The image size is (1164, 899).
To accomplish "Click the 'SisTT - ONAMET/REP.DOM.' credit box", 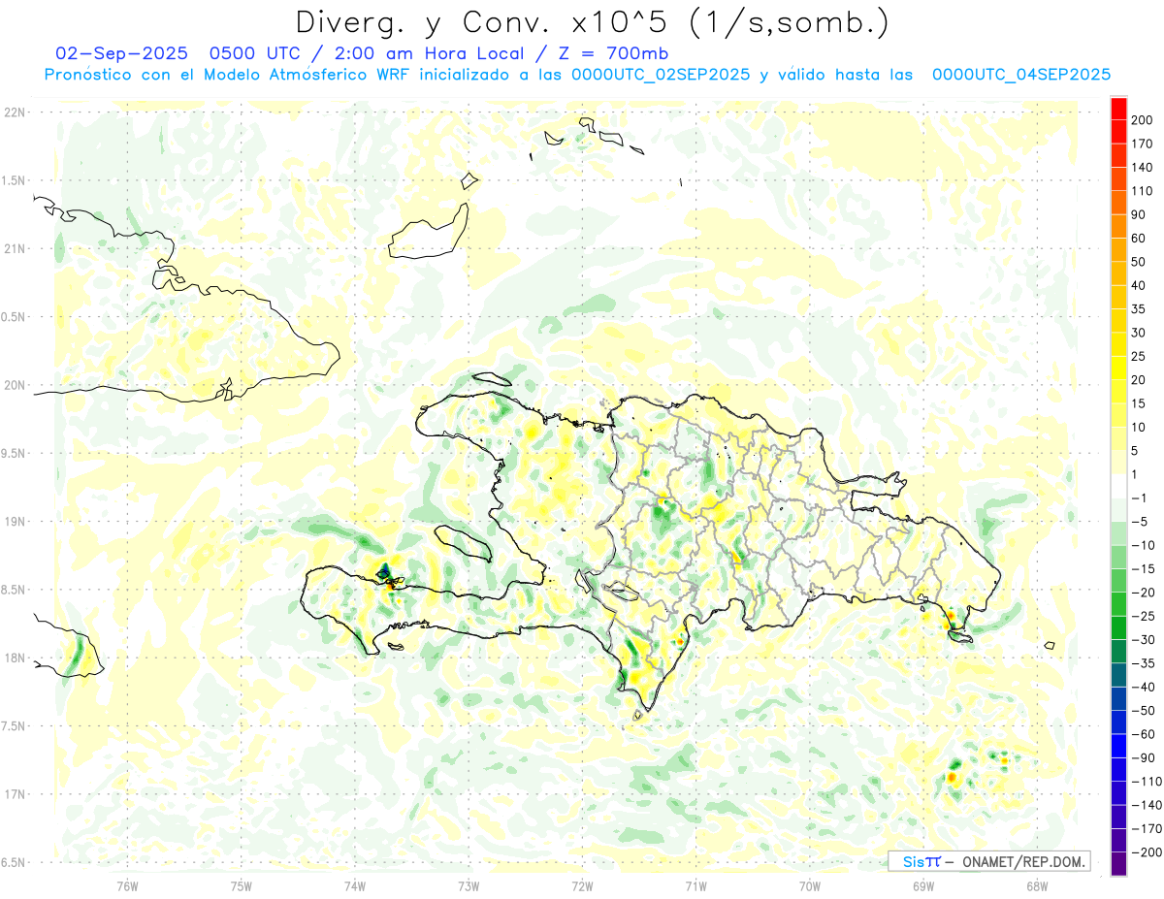I will [x=989, y=861].
